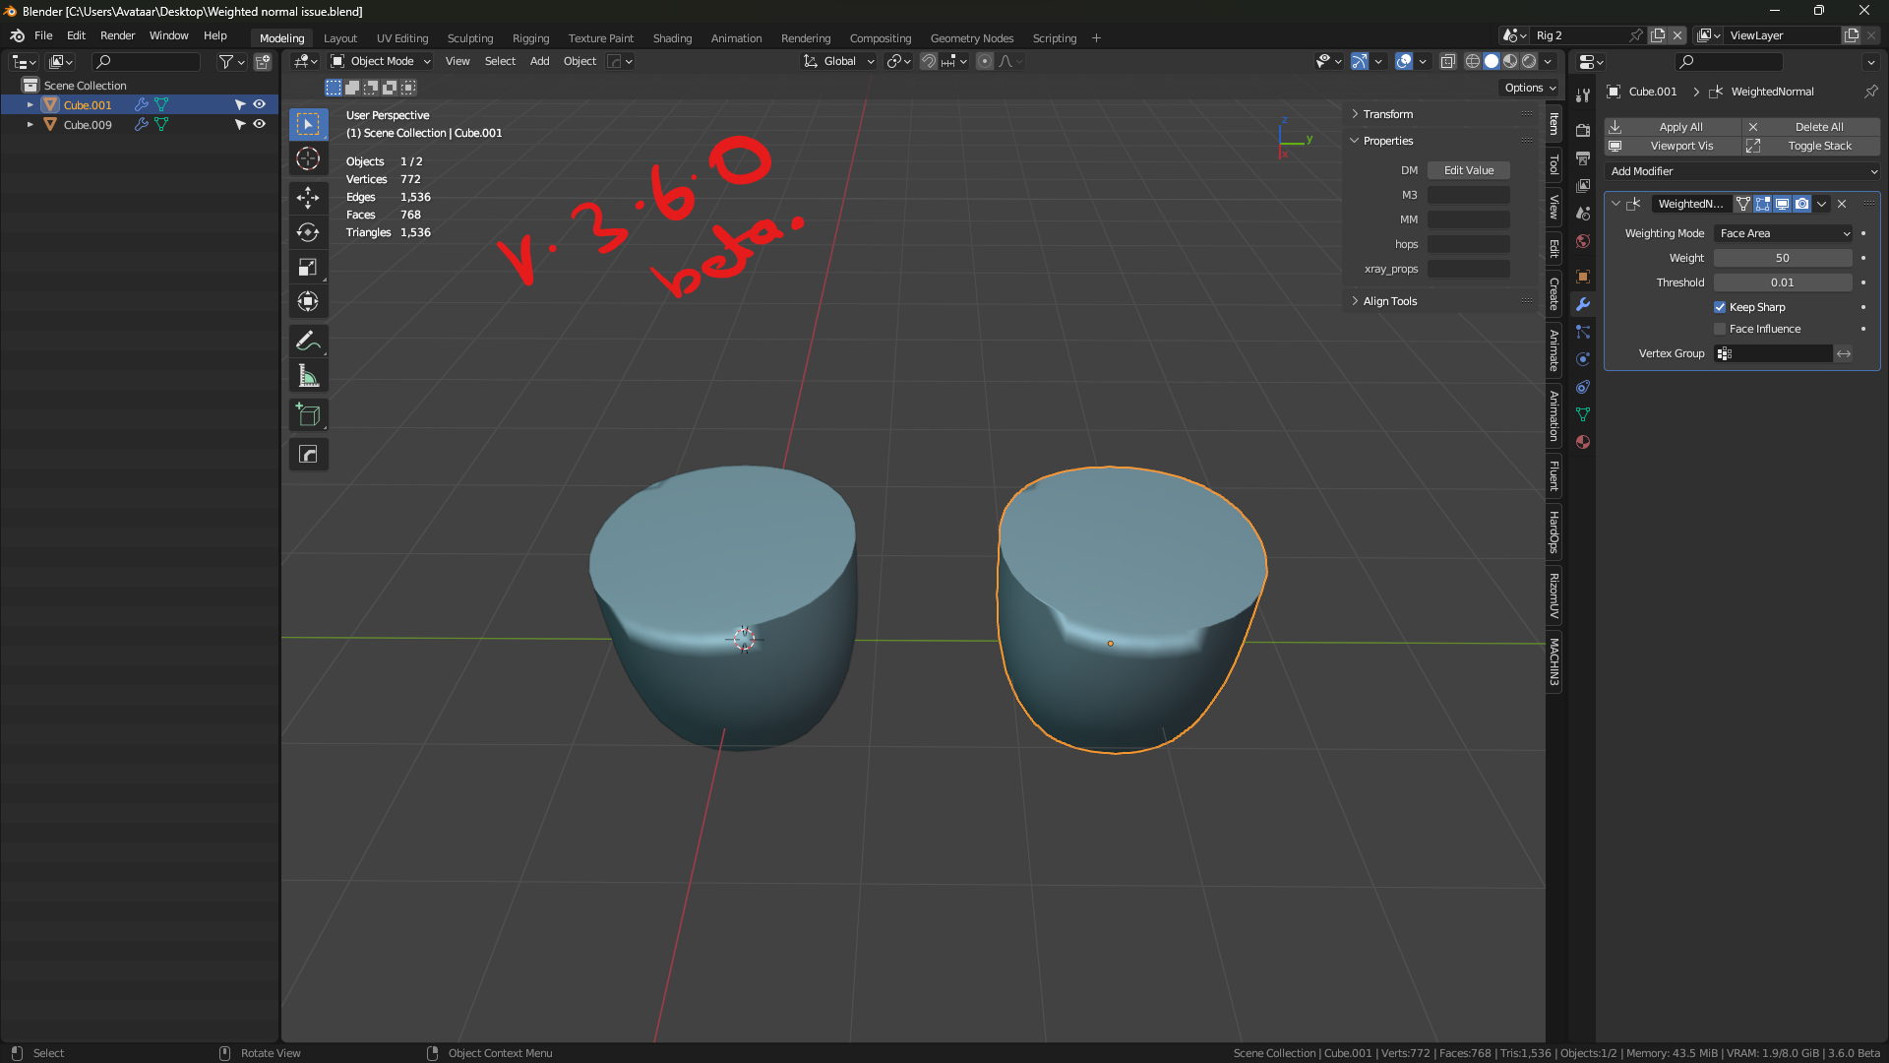
Task: Remove the WeightedNormal modifier
Action: [x=1842, y=204]
